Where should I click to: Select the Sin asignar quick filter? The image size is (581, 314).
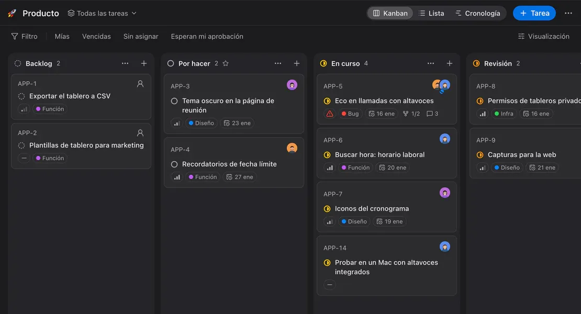point(141,36)
